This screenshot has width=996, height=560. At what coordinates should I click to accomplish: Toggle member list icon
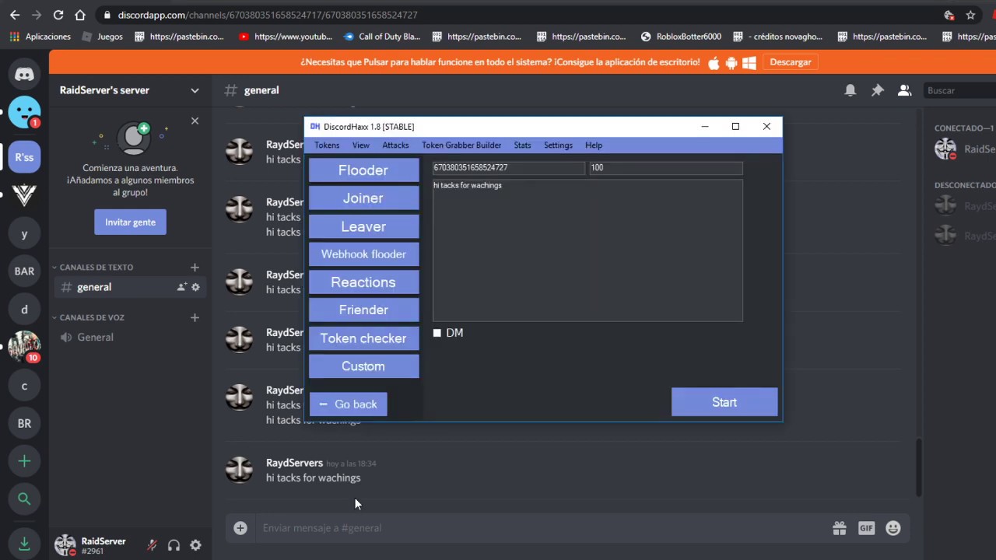(x=904, y=90)
